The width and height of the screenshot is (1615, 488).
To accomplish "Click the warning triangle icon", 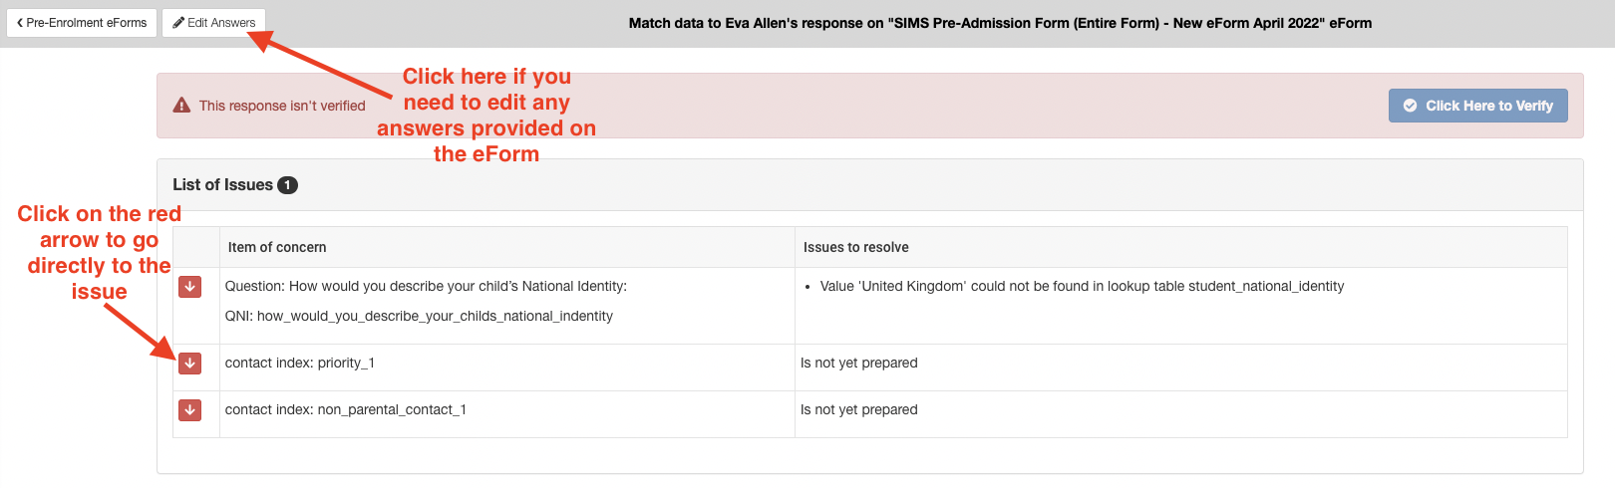I will click(181, 106).
